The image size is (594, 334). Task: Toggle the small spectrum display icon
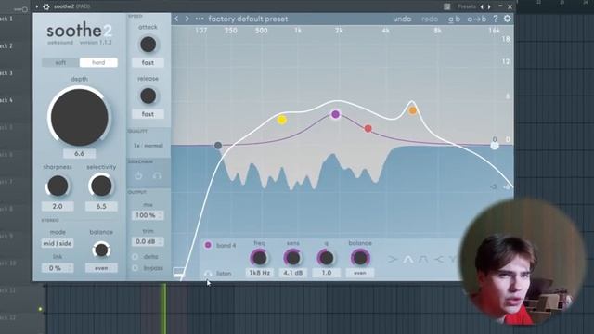[x=179, y=271]
